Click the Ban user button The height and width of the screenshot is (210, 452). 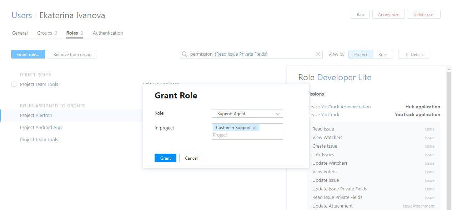(360, 15)
